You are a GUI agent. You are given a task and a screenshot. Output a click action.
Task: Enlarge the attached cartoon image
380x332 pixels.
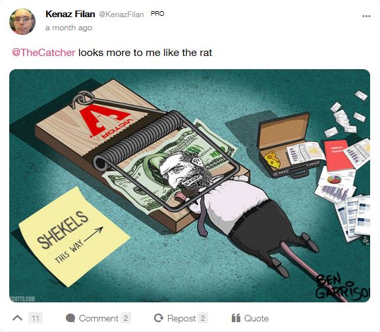coord(190,186)
